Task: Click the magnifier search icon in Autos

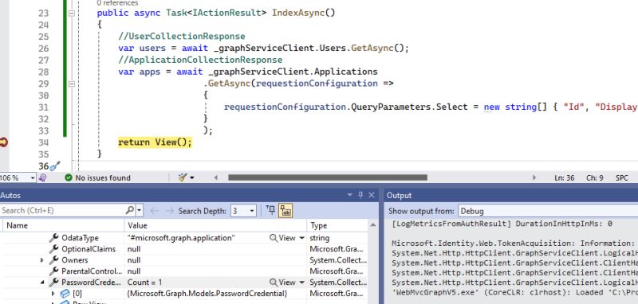Action: (130, 210)
